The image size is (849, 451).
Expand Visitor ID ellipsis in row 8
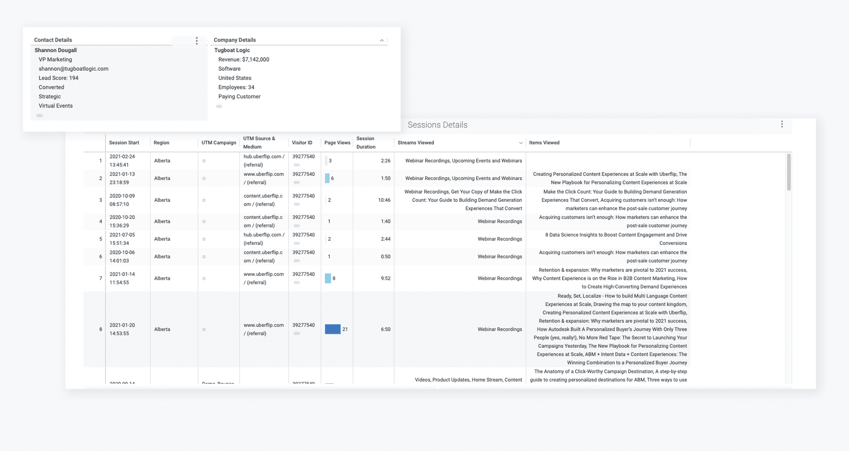297,334
